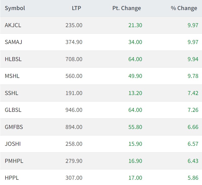The width and height of the screenshot is (202, 185).
Task: Click the Pt. Change column header
Action: 127,8
